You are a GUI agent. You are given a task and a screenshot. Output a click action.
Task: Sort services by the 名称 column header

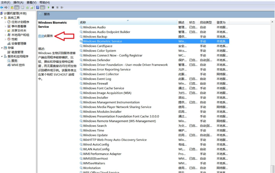point(83,22)
